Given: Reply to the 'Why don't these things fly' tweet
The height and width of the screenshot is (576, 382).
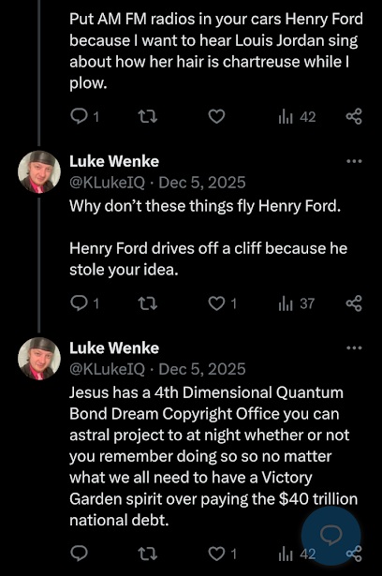Looking at the screenshot, I should tap(84, 303).
